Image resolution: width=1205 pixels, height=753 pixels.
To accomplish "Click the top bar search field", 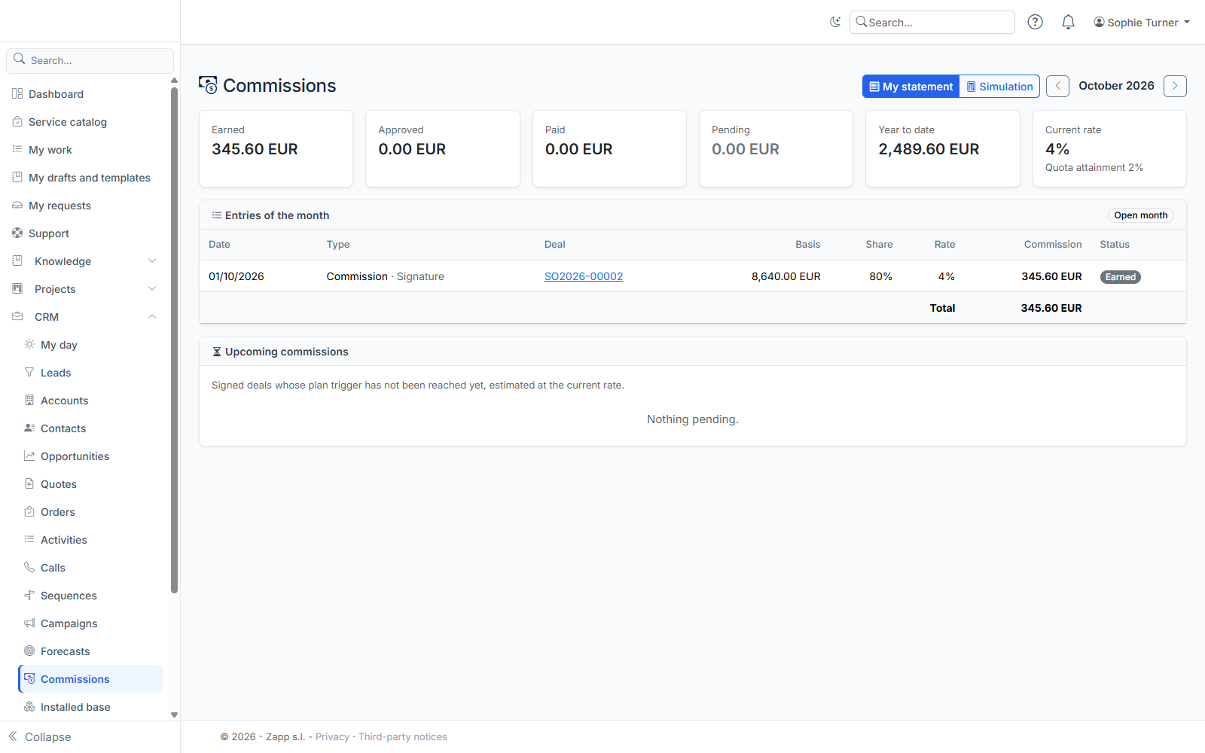I will point(932,23).
